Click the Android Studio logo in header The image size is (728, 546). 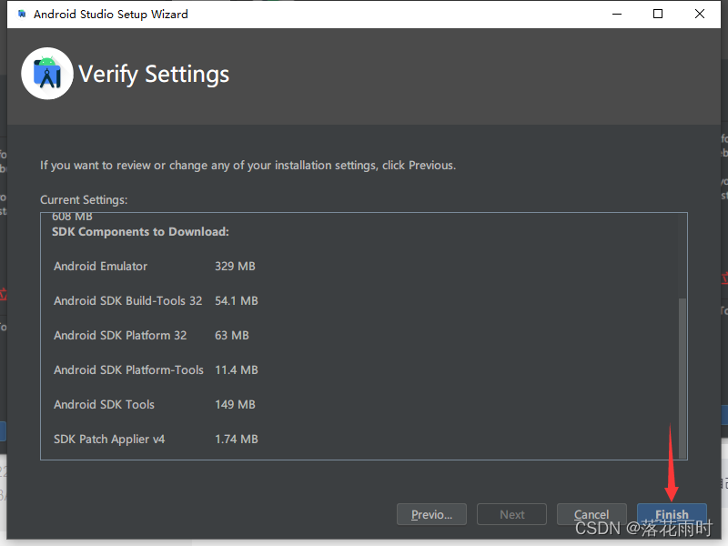tap(47, 74)
